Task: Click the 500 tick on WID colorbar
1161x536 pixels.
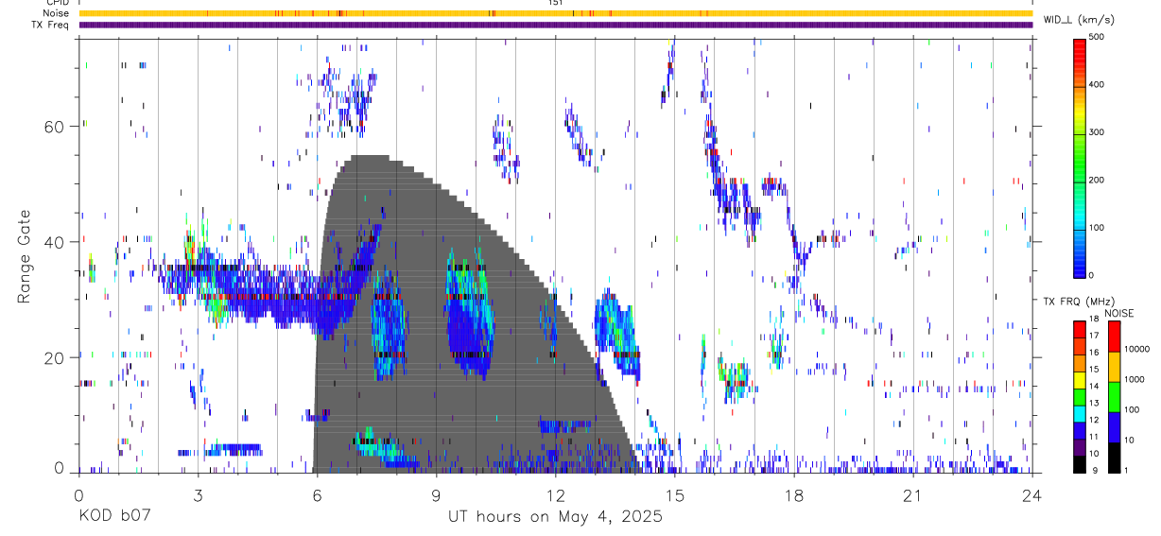Action: coord(1097,37)
